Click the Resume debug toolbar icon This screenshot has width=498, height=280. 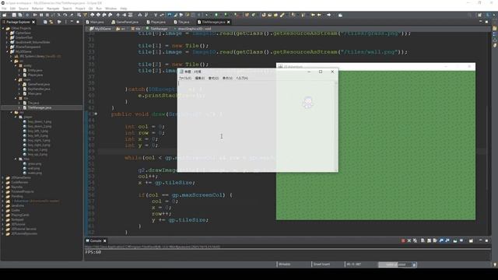click(35, 15)
